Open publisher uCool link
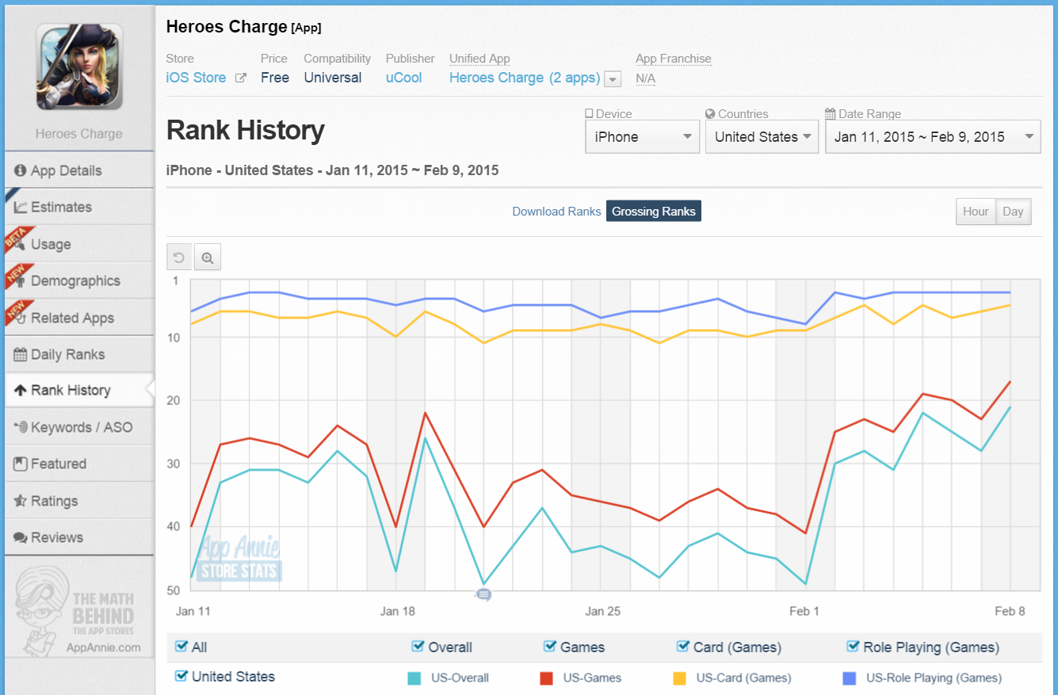 coord(404,78)
